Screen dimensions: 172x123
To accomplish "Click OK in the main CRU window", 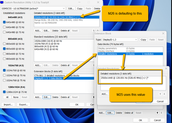I will (x=77, y=105).
